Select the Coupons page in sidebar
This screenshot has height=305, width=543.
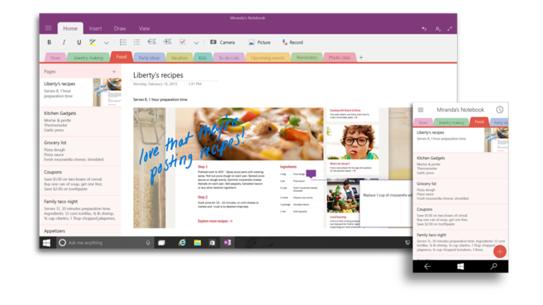click(80, 181)
